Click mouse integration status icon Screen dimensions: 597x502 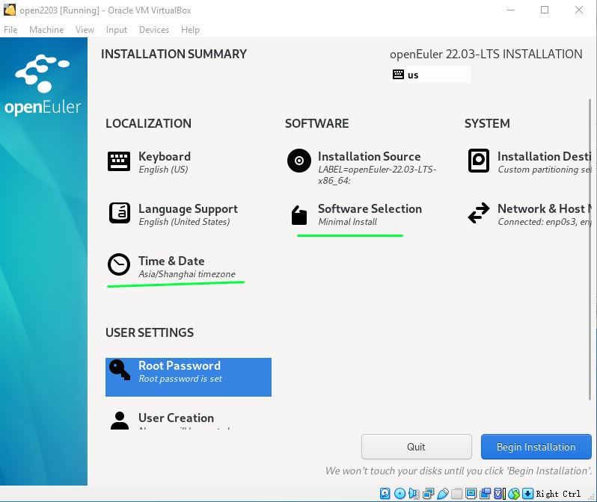pos(514,494)
